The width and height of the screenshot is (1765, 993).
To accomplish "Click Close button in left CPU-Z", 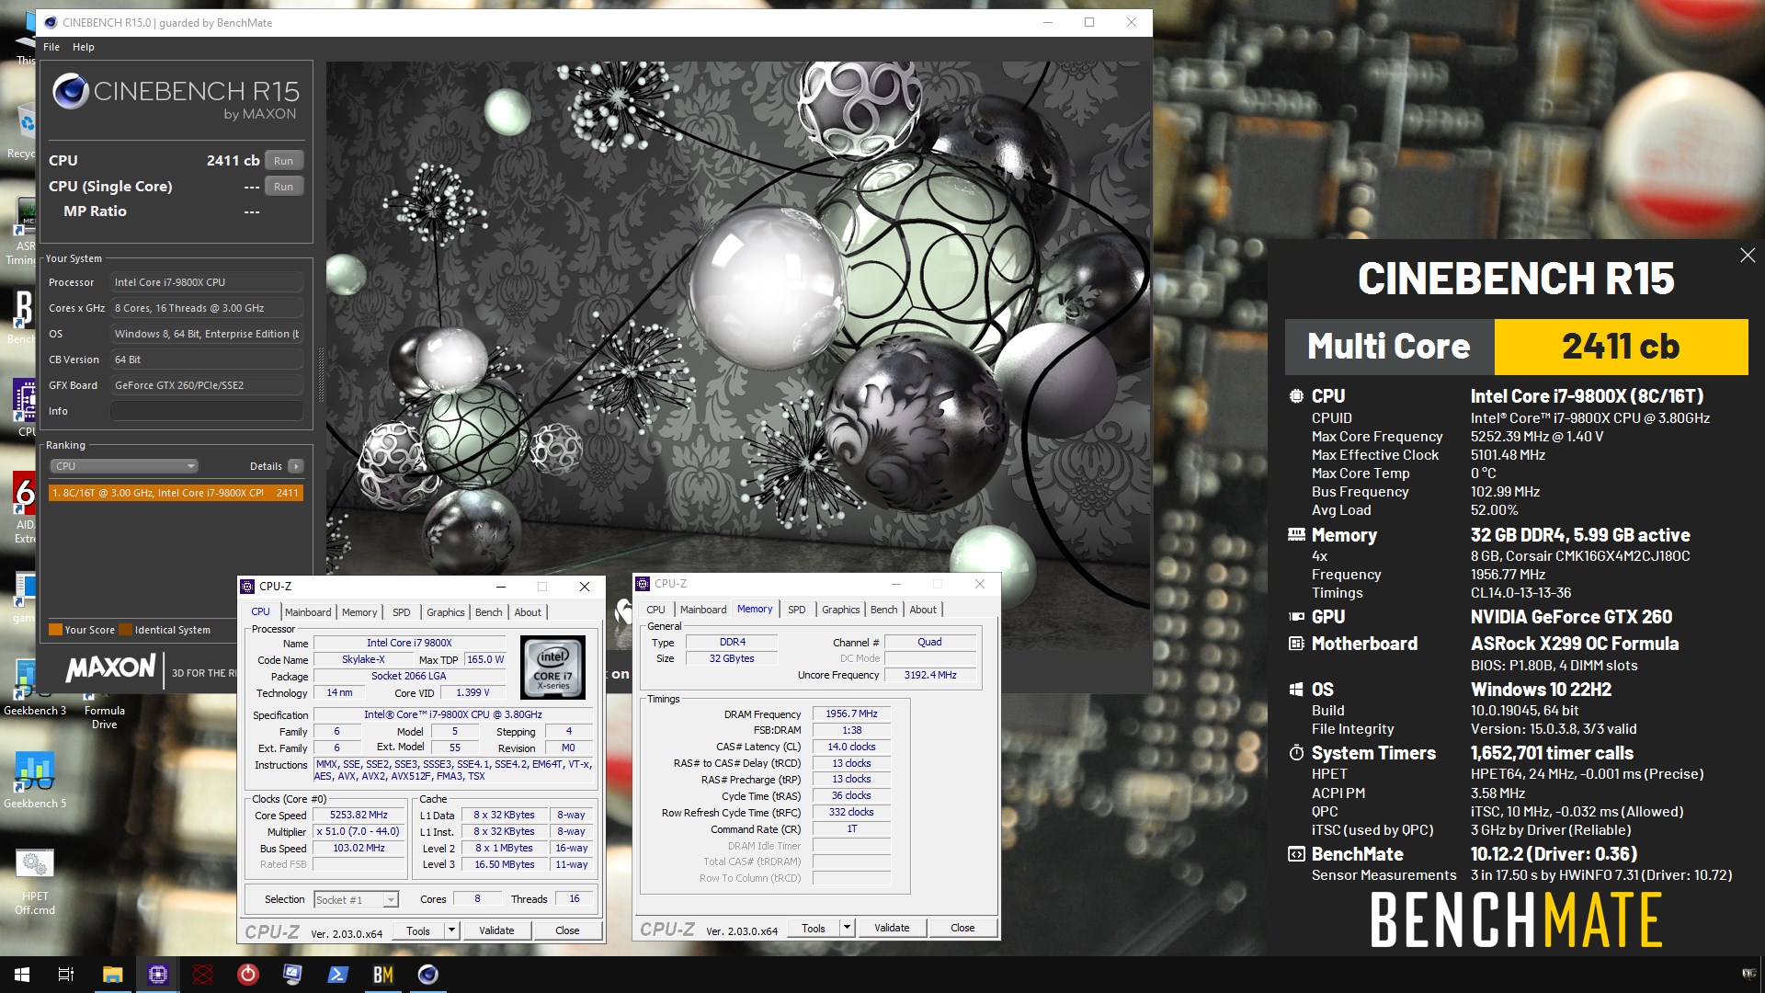I will (567, 930).
